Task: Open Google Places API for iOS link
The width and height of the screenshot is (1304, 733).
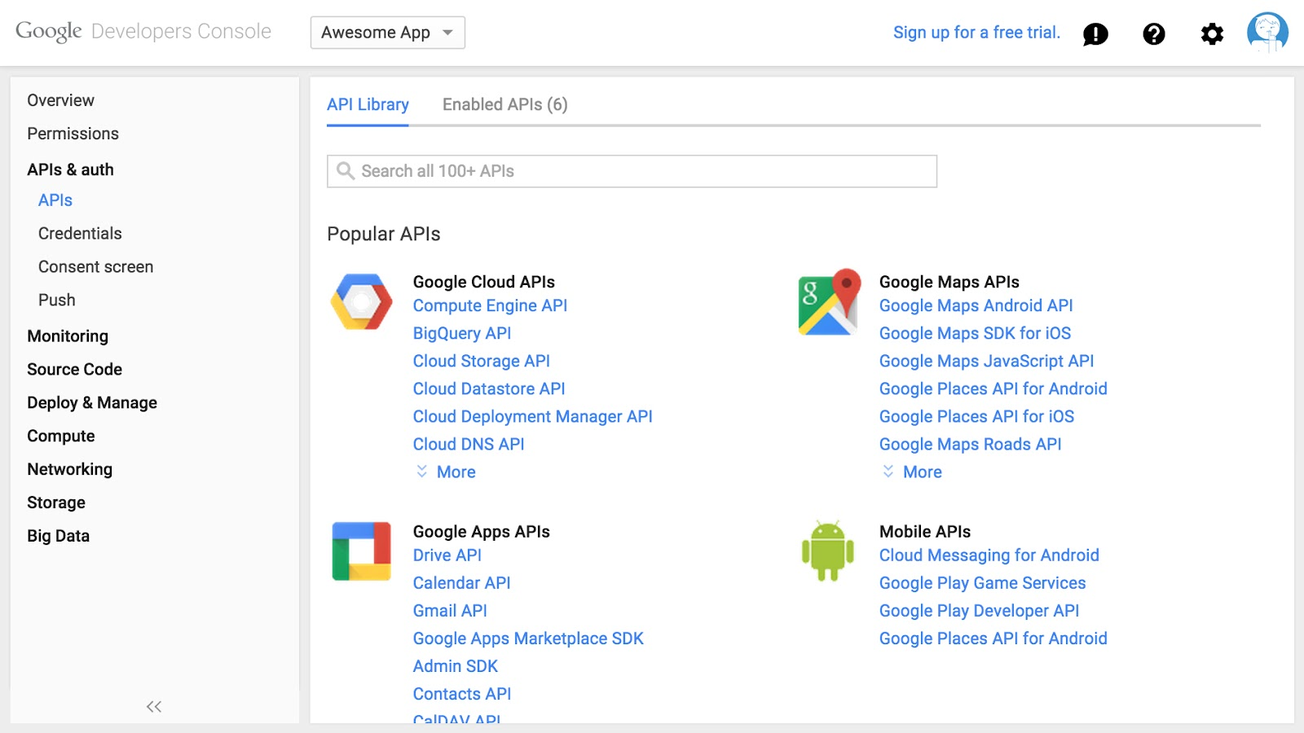Action: tap(977, 416)
